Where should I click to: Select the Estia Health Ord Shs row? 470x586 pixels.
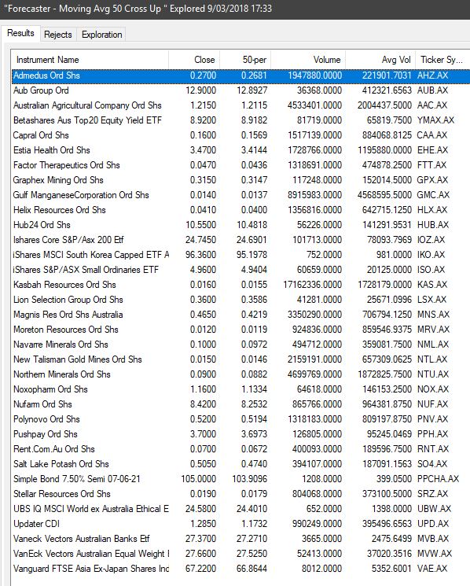click(x=241, y=150)
